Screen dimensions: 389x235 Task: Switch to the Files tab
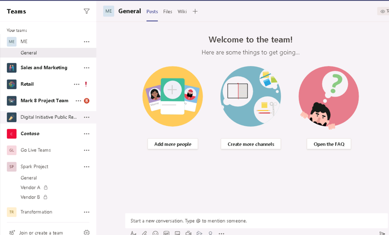pos(168,11)
